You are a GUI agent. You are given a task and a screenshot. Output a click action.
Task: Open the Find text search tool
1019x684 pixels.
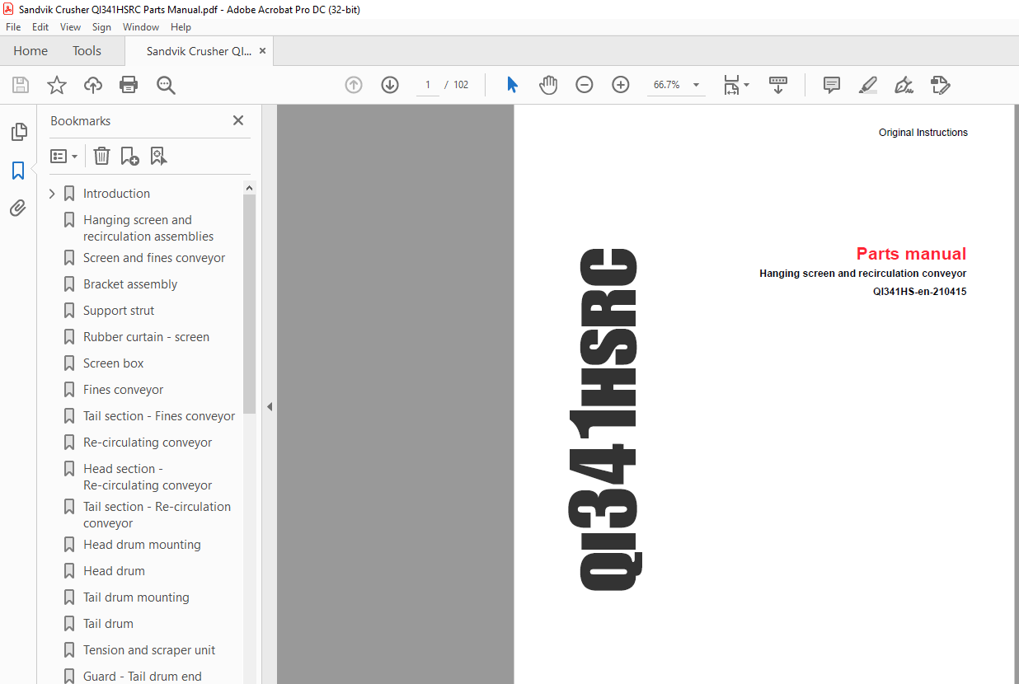tap(167, 85)
